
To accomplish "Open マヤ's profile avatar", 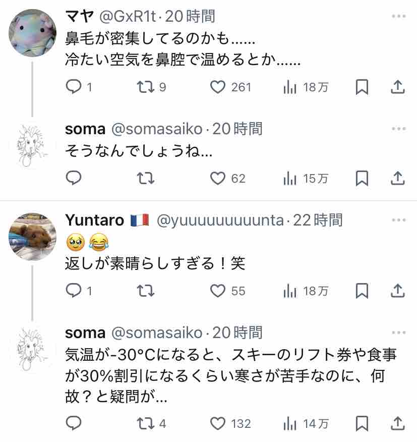I will pyautogui.click(x=32, y=34).
